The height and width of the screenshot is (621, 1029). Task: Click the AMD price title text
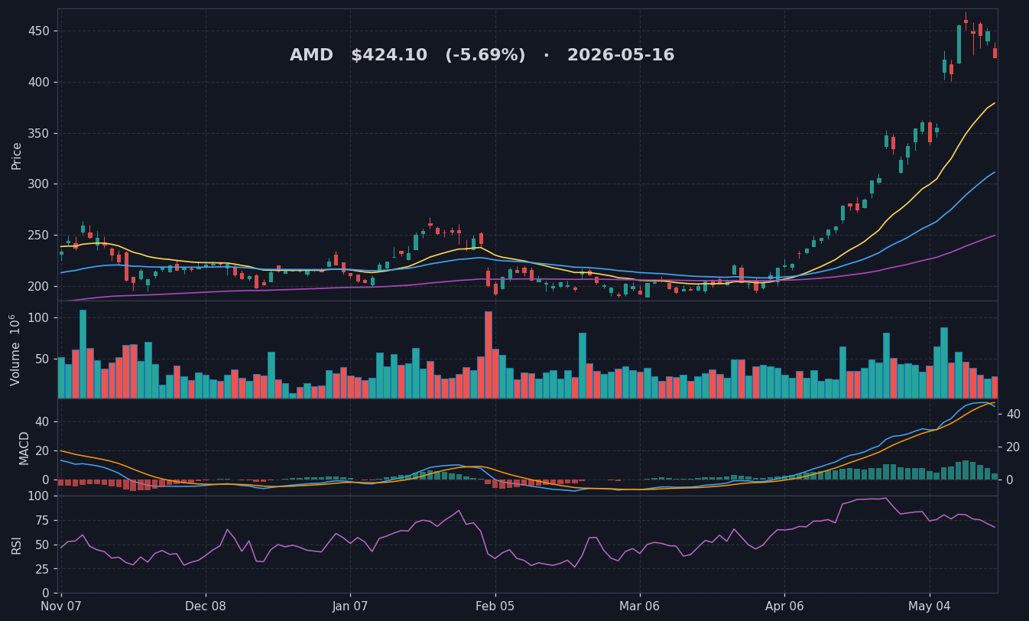click(482, 56)
